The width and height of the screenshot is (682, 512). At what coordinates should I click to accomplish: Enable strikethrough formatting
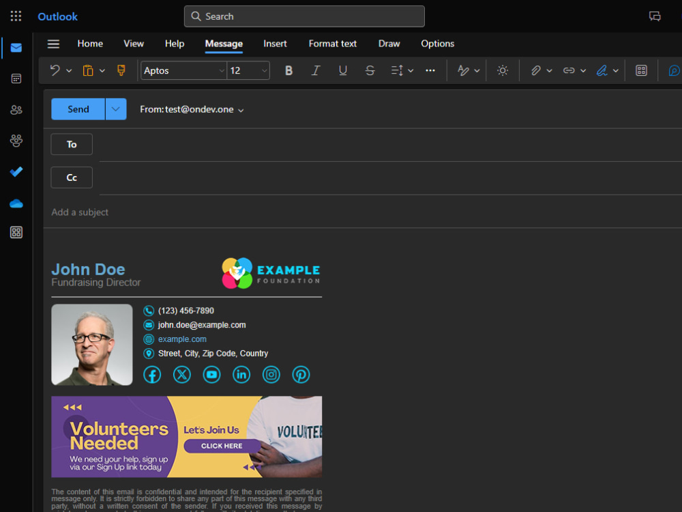pyautogui.click(x=370, y=70)
